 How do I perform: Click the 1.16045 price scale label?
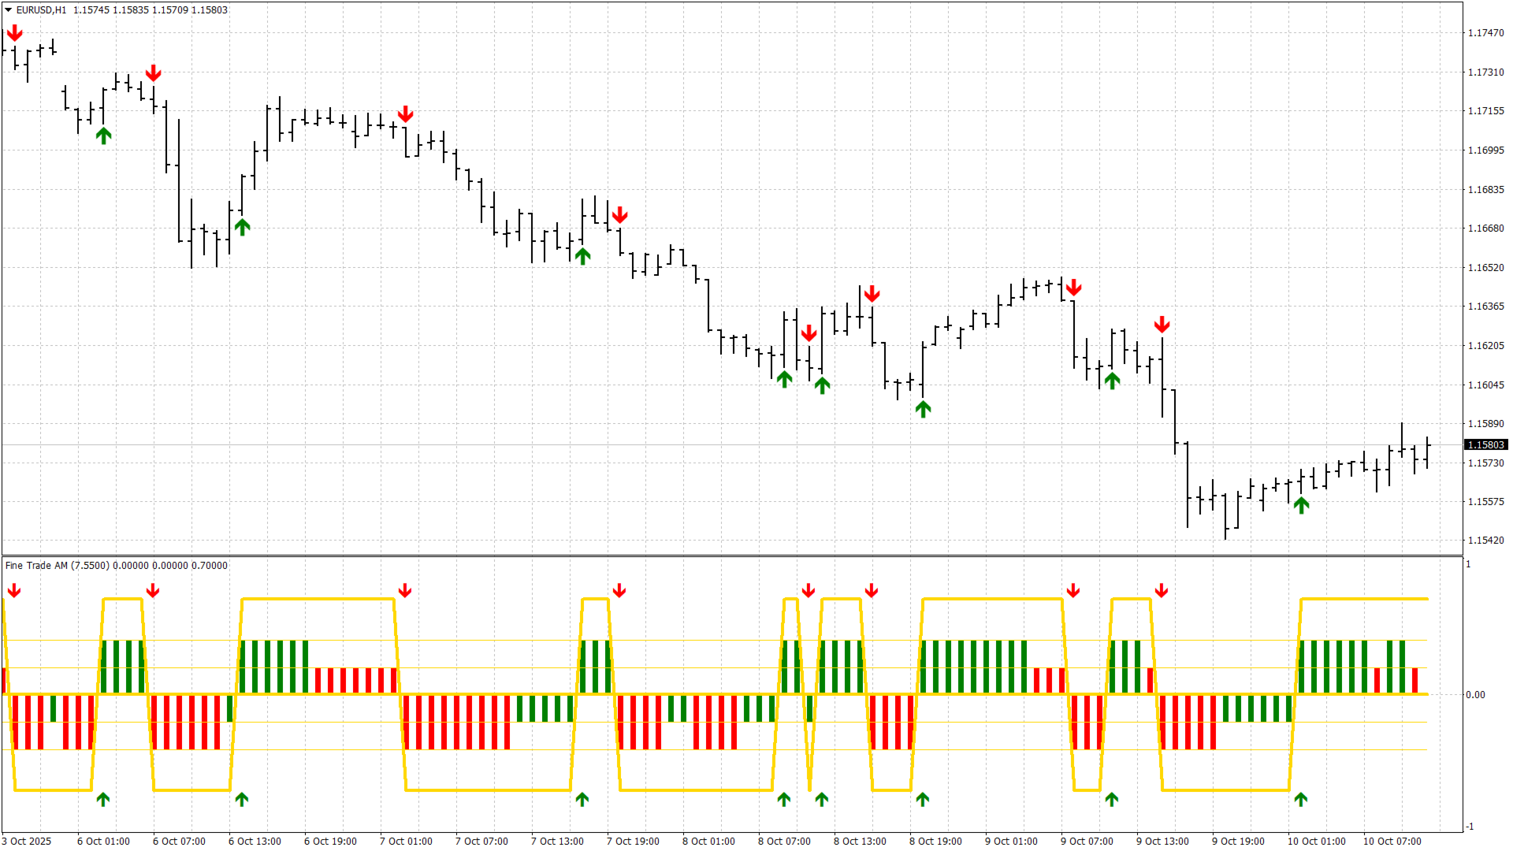click(x=1485, y=385)
